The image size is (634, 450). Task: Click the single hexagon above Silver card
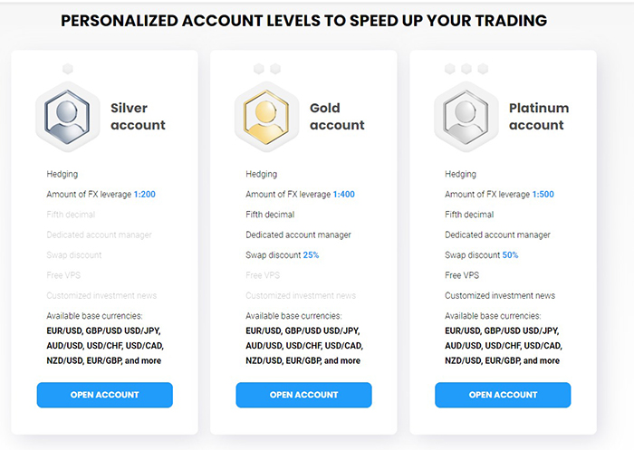click(x=68, y=69)
